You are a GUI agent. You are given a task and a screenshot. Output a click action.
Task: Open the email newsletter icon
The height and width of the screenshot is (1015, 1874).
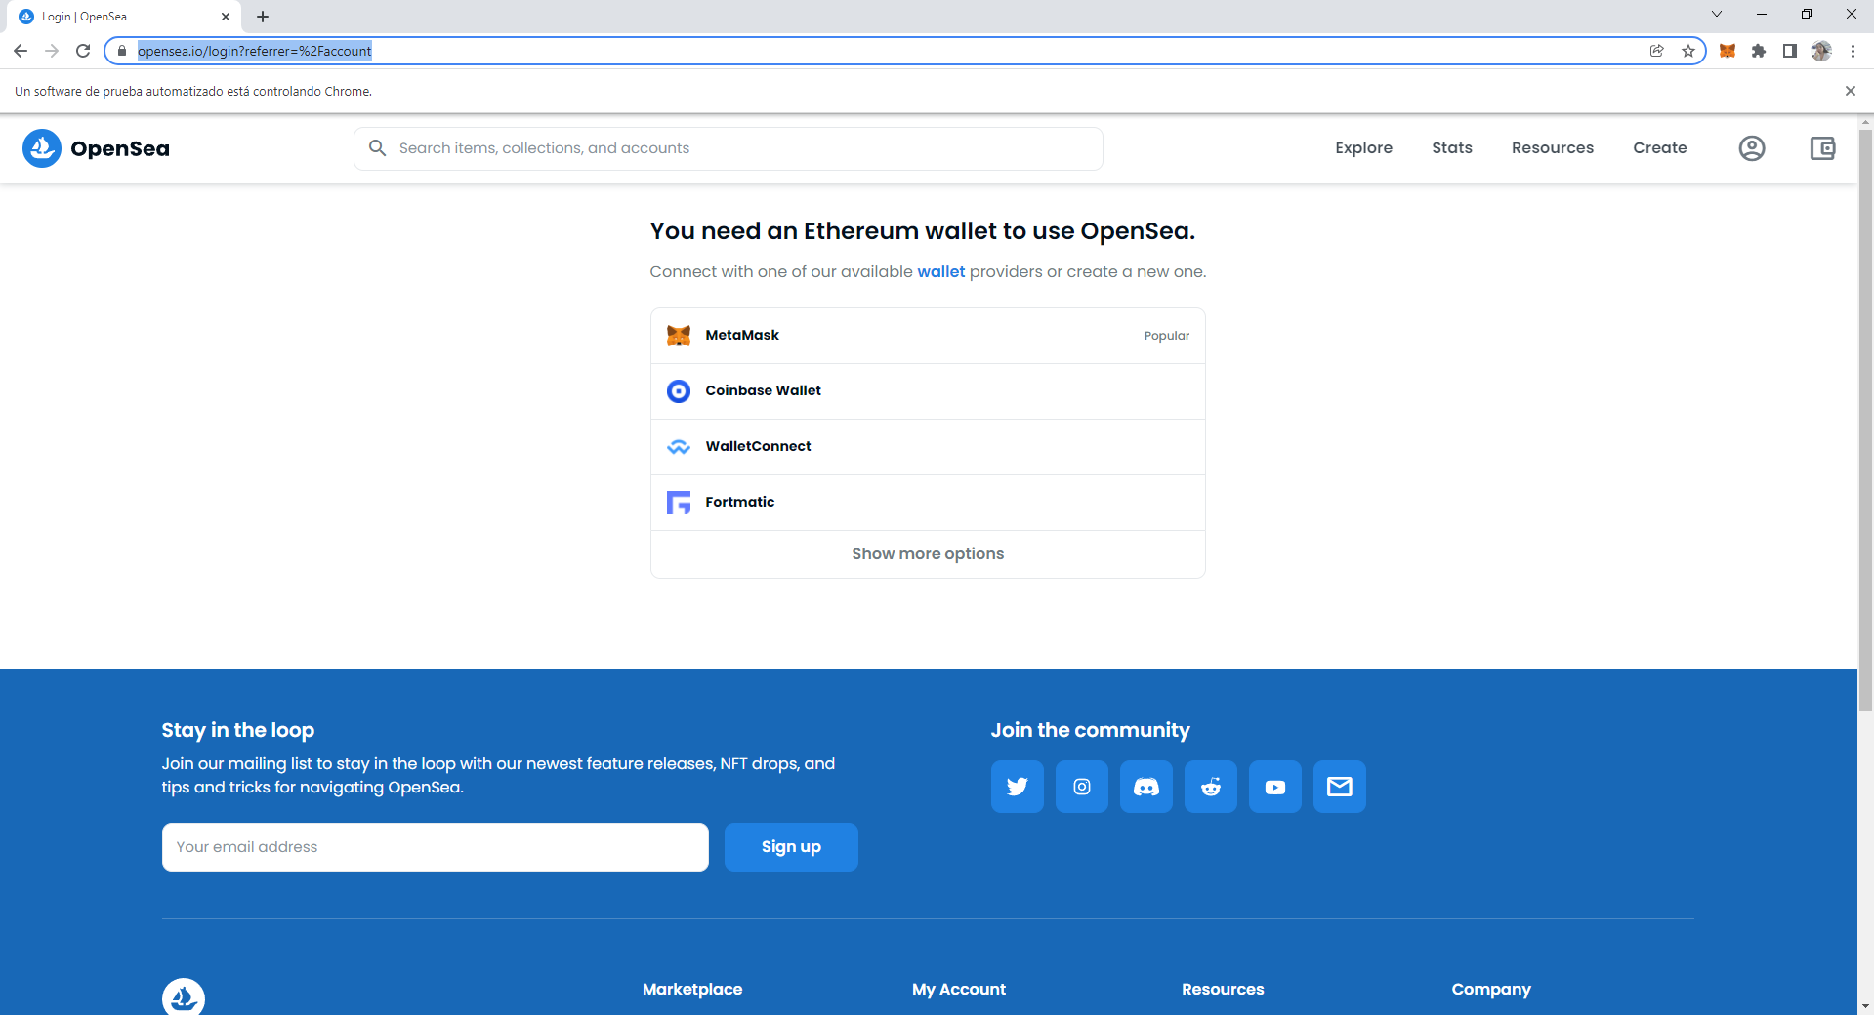[x=1340, y=787]
